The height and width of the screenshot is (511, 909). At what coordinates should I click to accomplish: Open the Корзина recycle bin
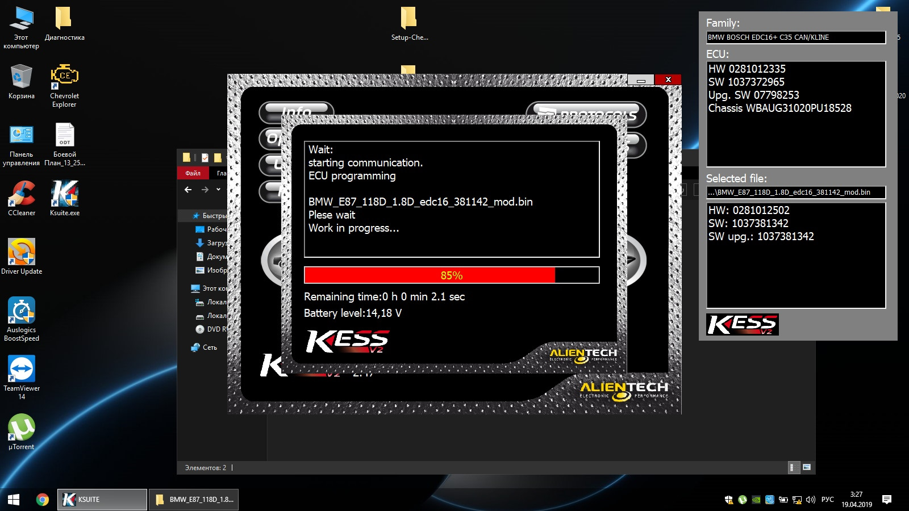21,82
